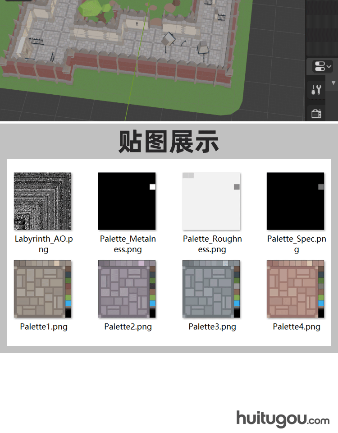This screenshot has width=338, height=433.
Task: Expand the panel disclosure triangle
Action: tap(333, 83)
